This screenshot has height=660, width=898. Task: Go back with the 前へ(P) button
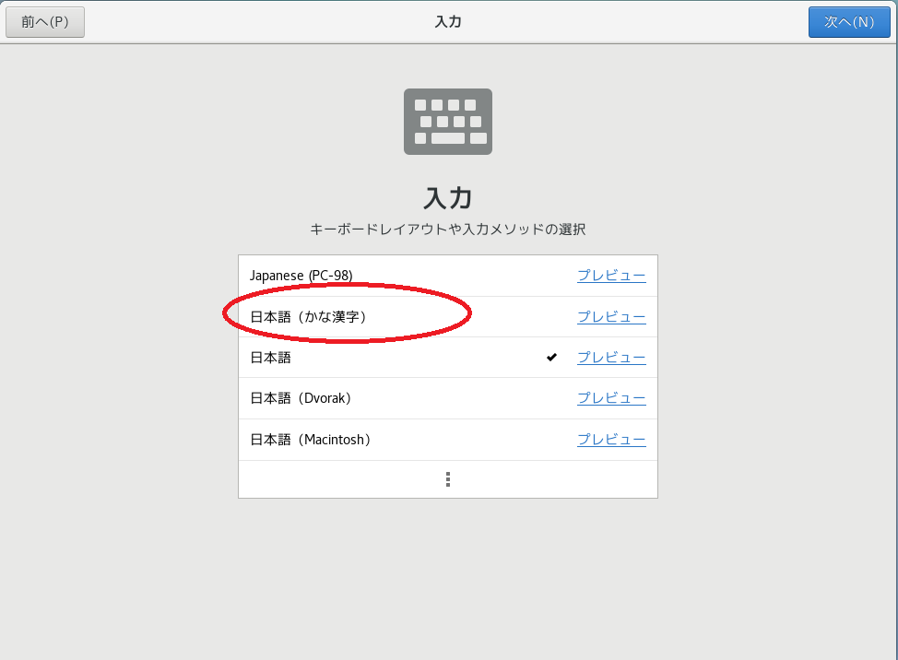(x=45, y=22)
